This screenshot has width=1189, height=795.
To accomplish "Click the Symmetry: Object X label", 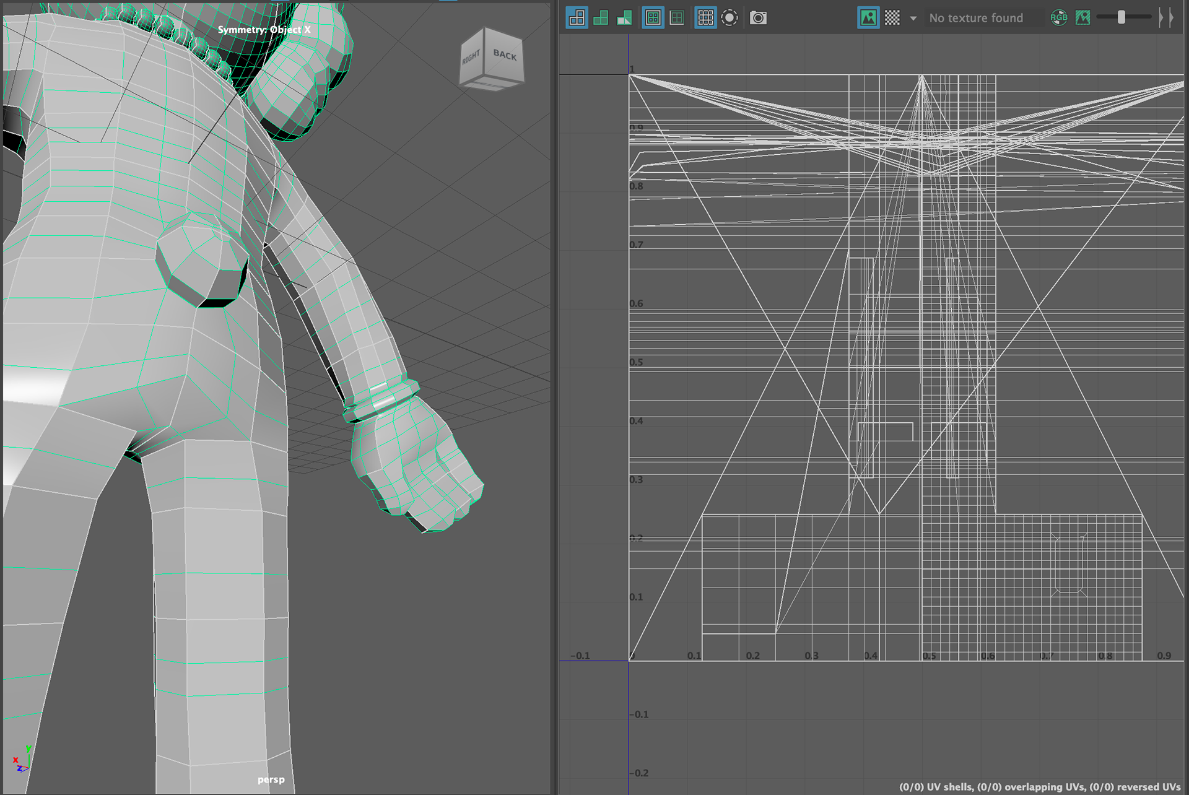I will pyautogui.click(x=264, y=30).
